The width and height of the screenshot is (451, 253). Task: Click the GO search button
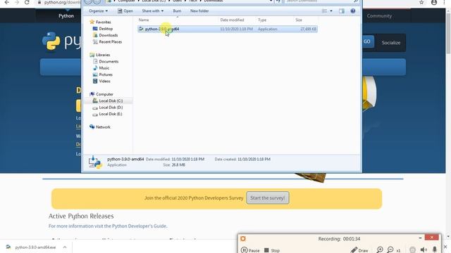click(367, 41)
